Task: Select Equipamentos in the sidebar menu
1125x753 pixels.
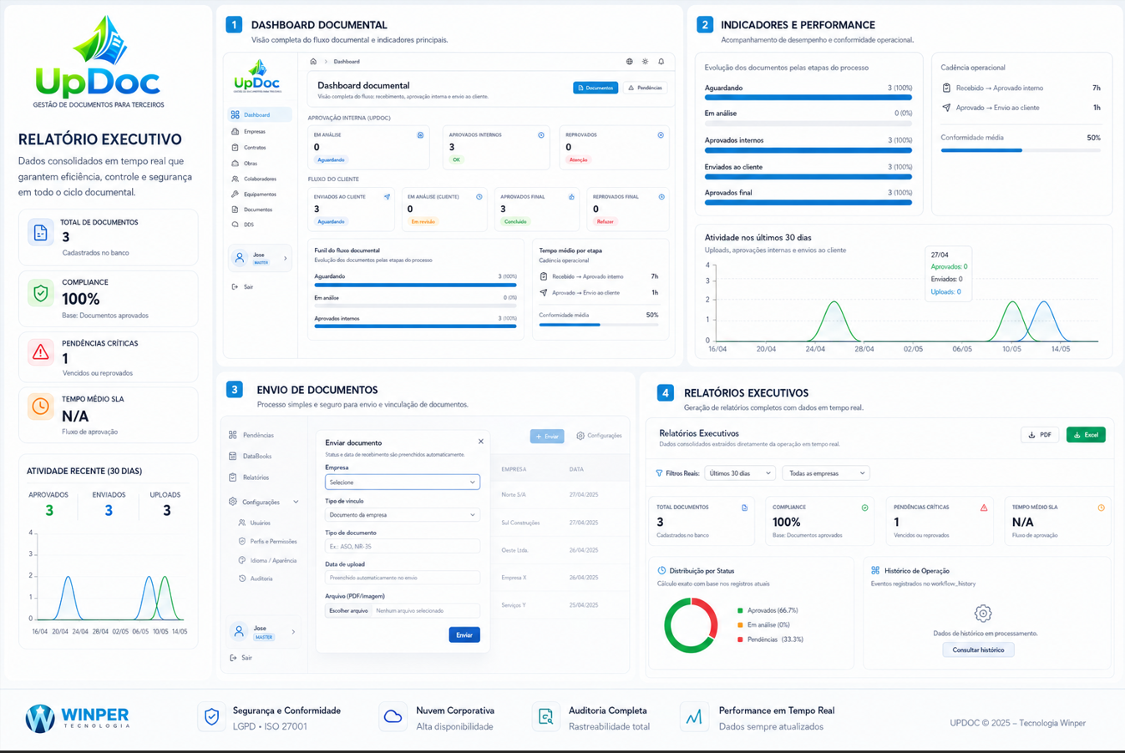Action: point(260,195)
